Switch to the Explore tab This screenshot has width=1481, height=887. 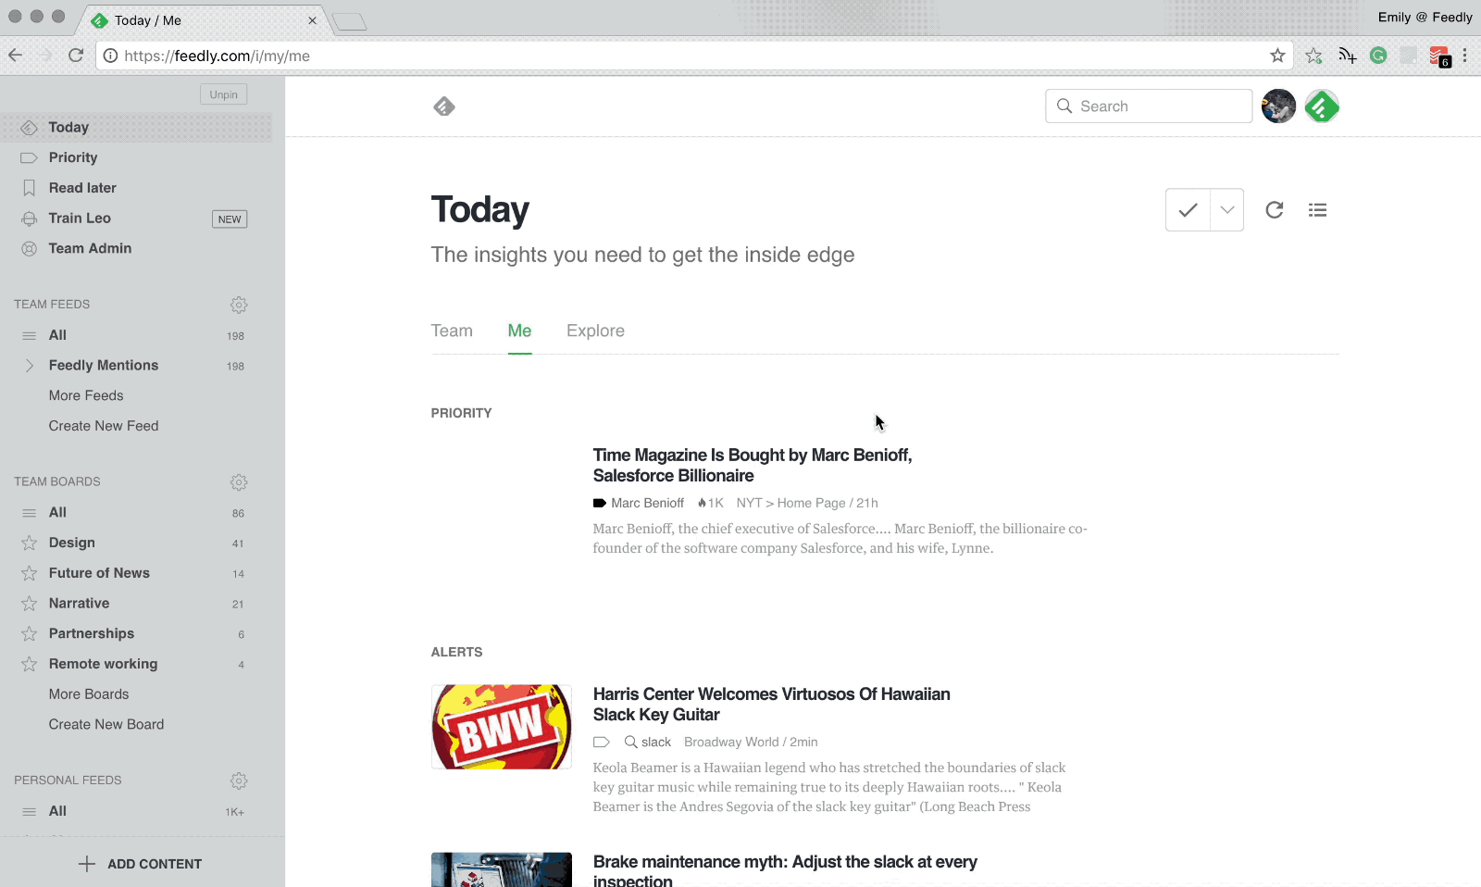point(595,331)
